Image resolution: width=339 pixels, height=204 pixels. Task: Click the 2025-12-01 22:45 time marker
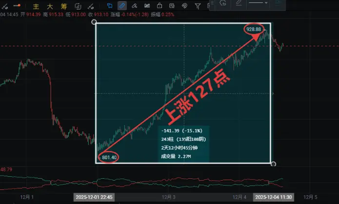click(x=94, y=197)
